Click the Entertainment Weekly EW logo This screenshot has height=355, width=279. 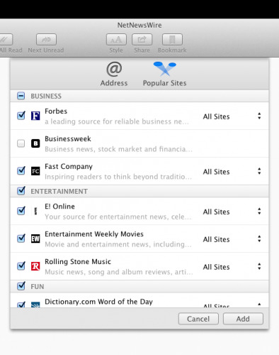coord(35,239)
